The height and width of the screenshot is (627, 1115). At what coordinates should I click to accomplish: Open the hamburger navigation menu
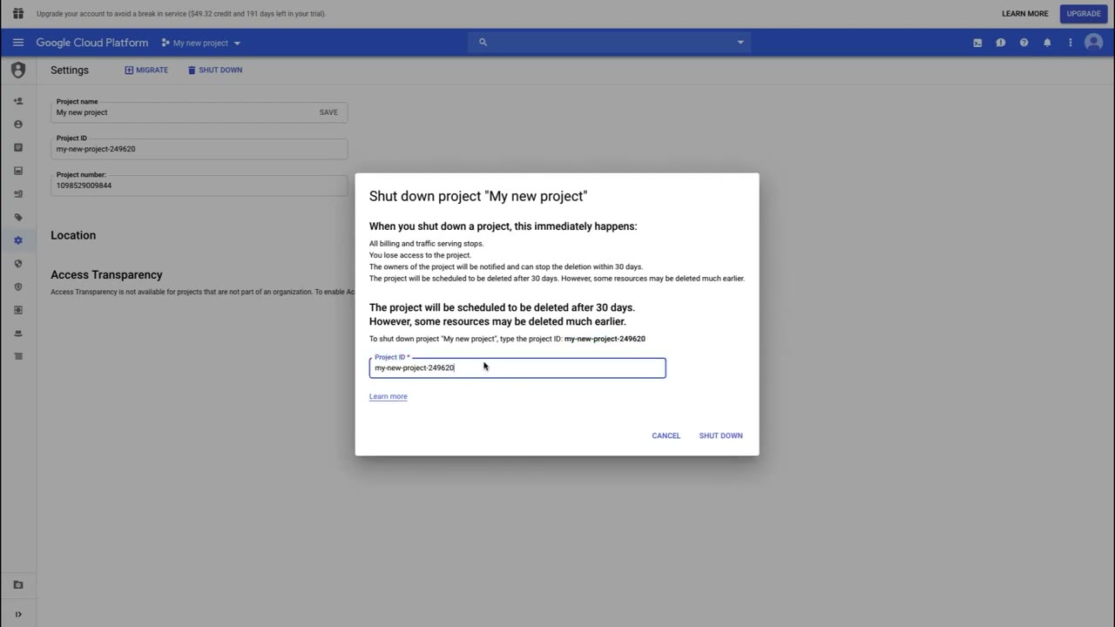click(18, 43)
